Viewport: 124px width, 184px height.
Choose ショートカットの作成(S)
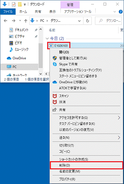86,160
